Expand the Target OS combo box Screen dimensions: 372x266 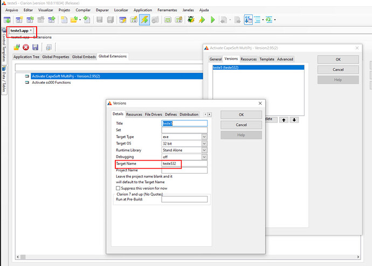point(204,143)
